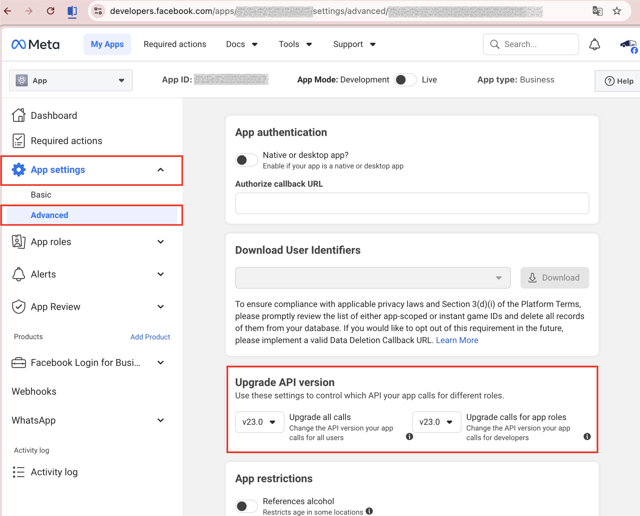Click the Required actions checklist icon in sidebar
The image size is (640, 516).
(x=19, y=141)
